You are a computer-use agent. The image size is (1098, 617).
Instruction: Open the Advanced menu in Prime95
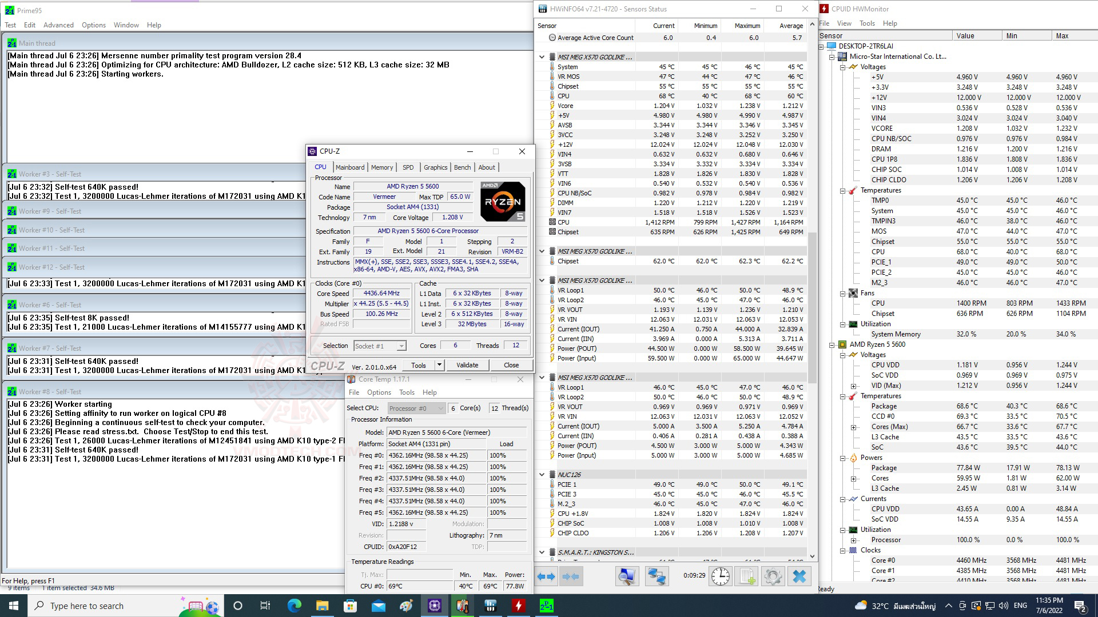[58, 25]
